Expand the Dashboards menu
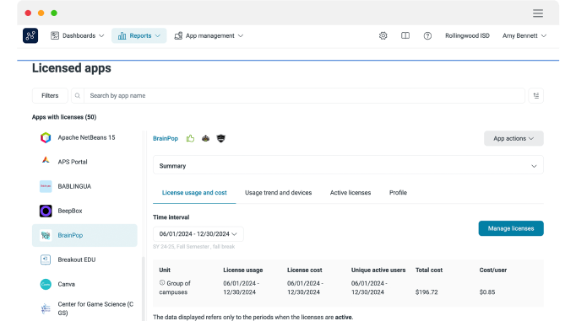This screenshot has height=321, width=576. [78, 35]
